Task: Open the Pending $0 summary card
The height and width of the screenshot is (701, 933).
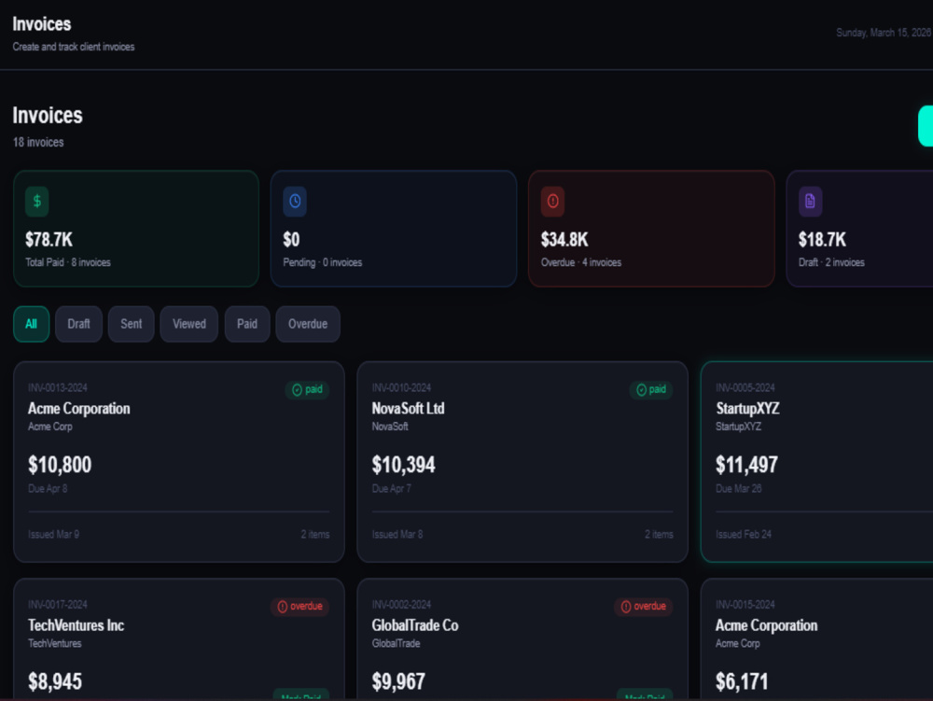Action: (394, 229)
